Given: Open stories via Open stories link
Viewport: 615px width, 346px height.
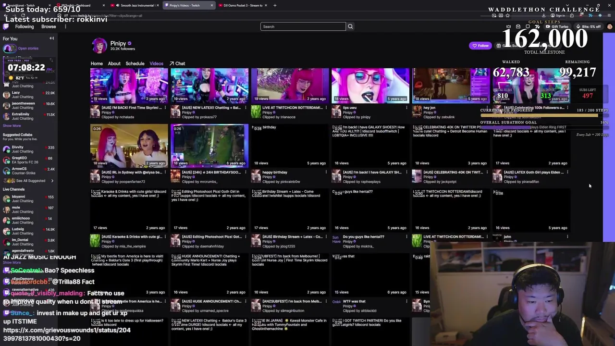Looking at the screenshot, I should [28, 48].
